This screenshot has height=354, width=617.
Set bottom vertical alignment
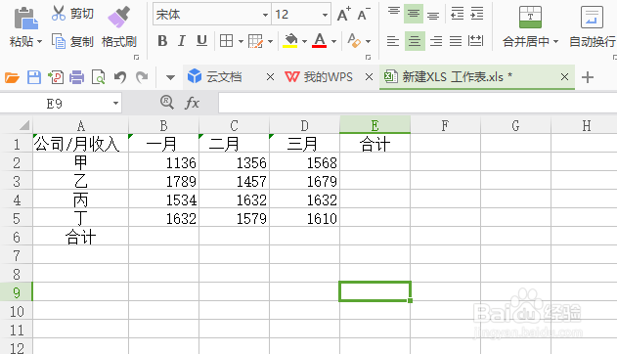click(433, 15)
